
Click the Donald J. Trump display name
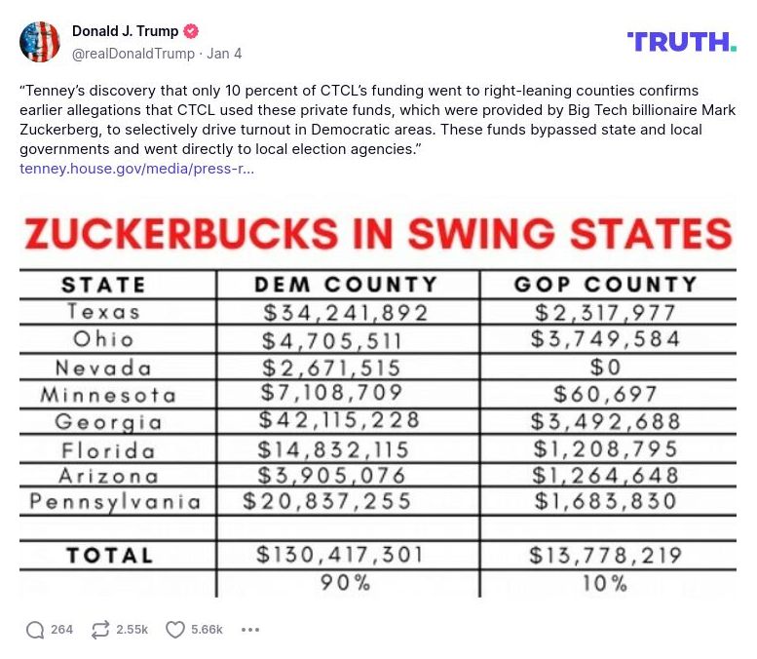(125, 31)
